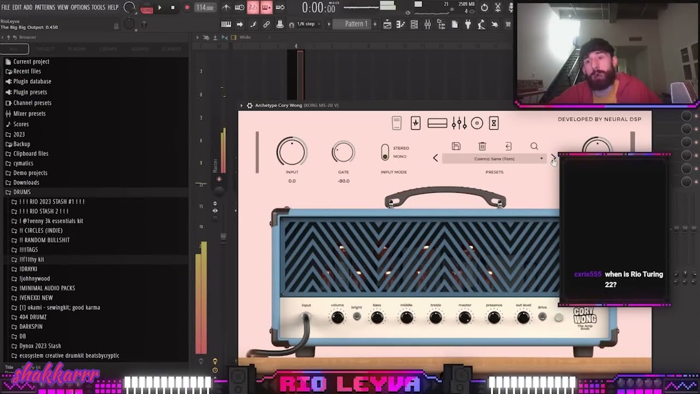
Task: Click the amp's presence knob
Action: tap(494, 317)
